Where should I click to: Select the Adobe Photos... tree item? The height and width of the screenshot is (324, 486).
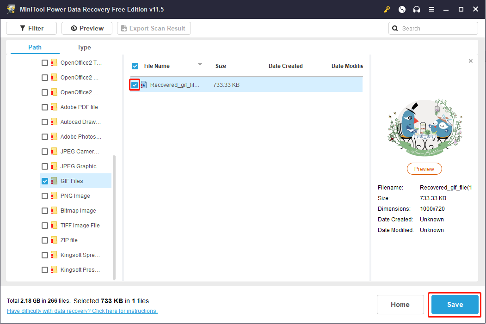pos(81,137)
